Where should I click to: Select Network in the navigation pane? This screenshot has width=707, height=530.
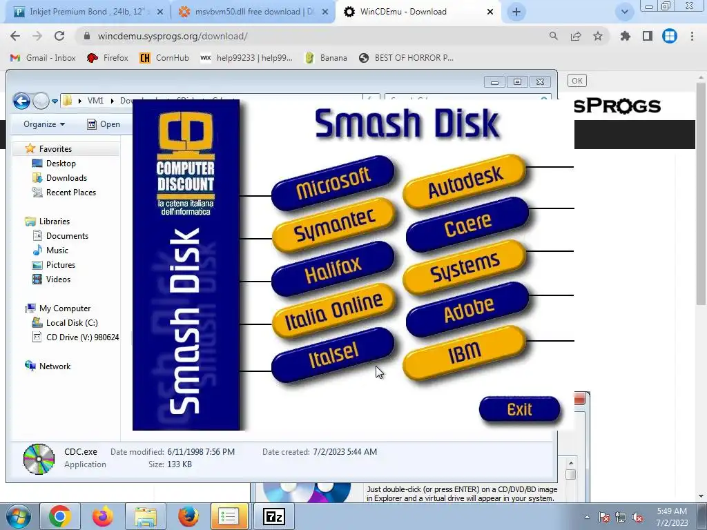[x=55, y=366]
